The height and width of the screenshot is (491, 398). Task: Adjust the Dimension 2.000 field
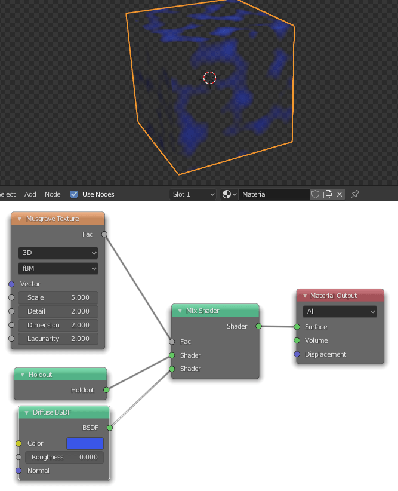click(x=58, y=325)
